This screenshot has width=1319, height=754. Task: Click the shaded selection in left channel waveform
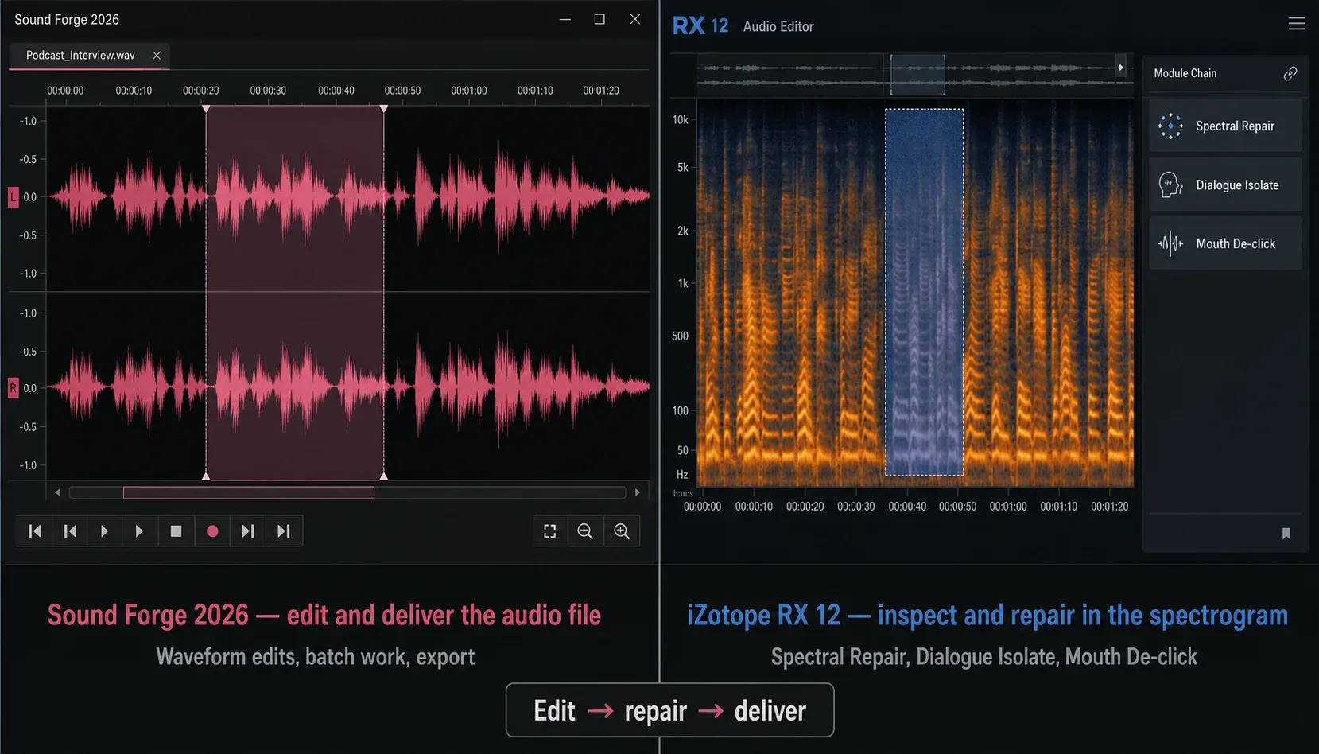tap(295, 199)
